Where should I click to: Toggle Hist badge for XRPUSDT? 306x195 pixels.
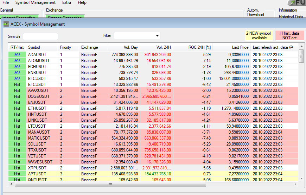click(x=17, y=168)
